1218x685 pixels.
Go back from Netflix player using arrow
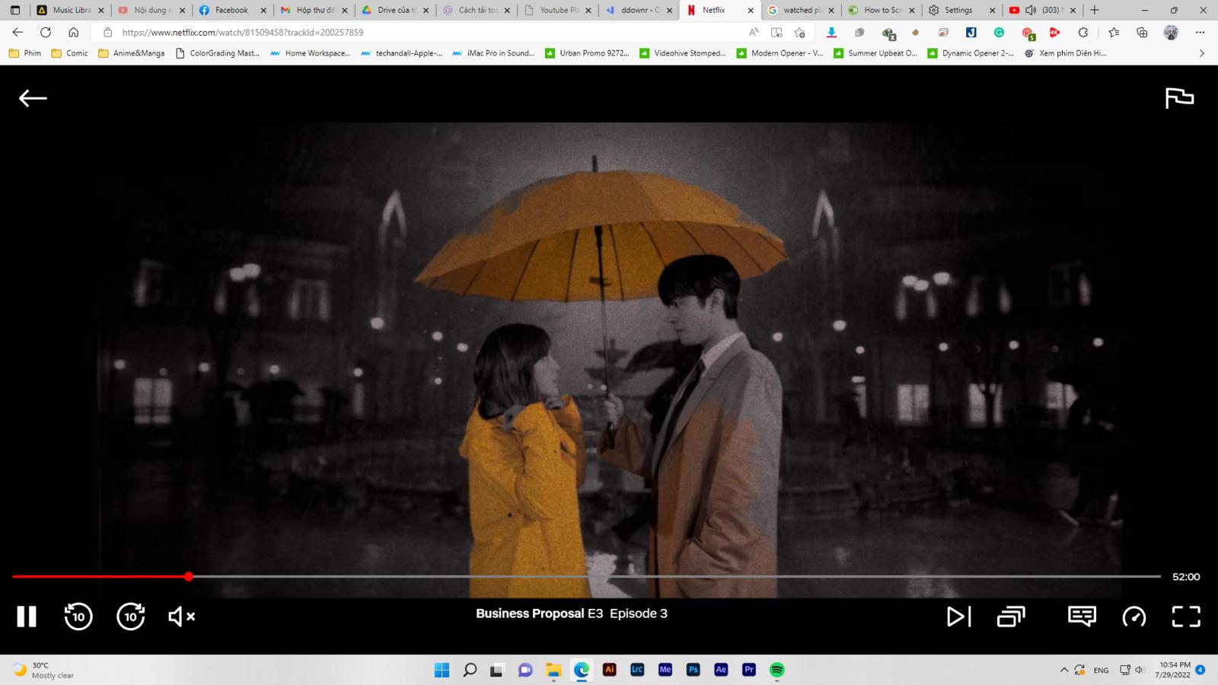coord(33,98)
